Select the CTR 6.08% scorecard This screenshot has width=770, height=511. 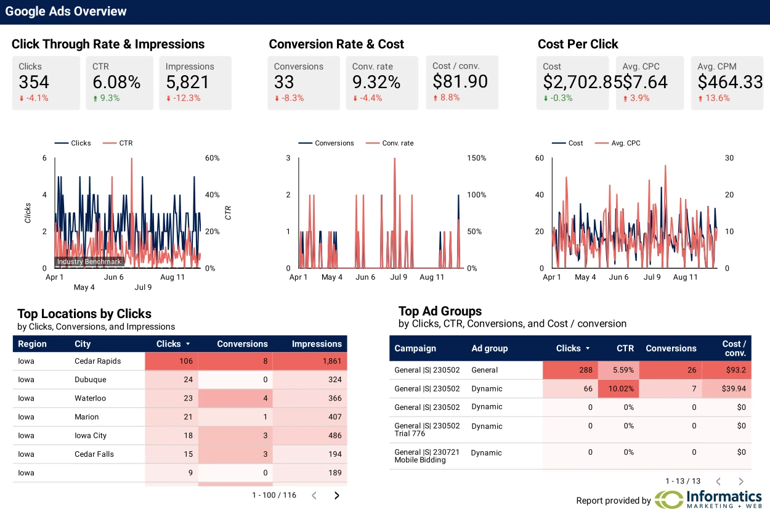pos(120,83)
